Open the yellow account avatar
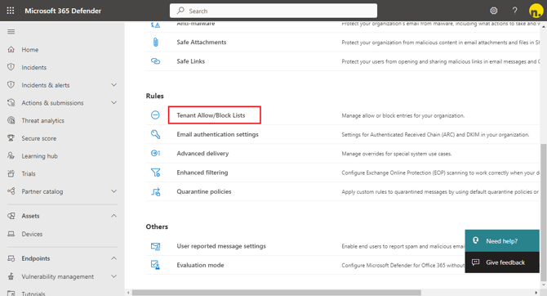The image size is (547, 296). click(536, 11)
